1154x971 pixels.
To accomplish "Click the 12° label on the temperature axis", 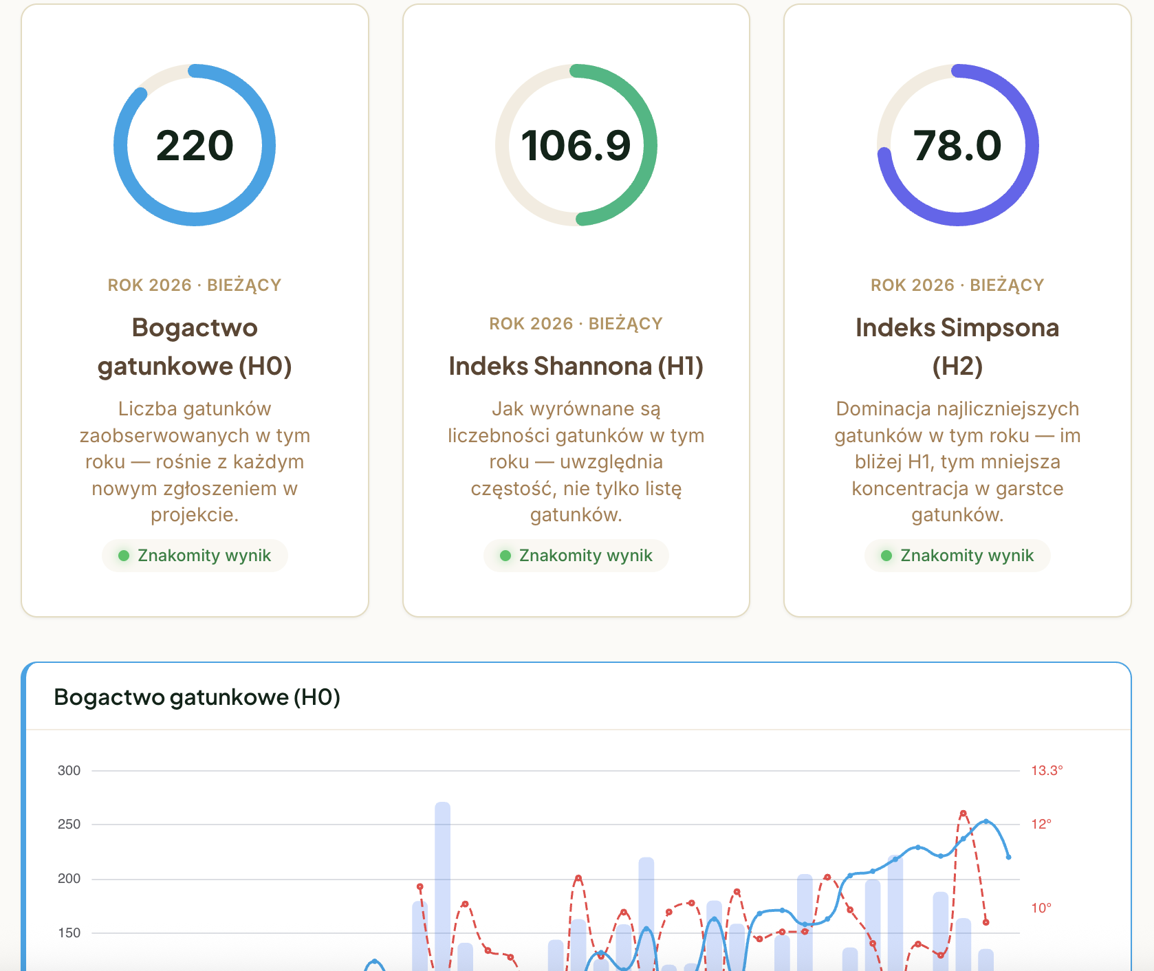I will point(1041,825).
